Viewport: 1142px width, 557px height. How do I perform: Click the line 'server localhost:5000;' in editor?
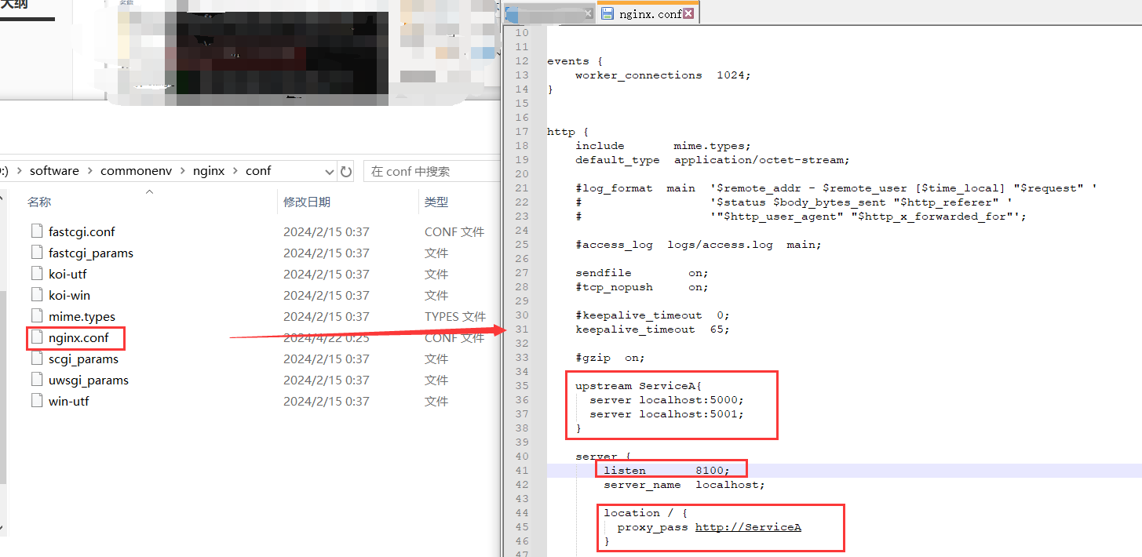666,400
